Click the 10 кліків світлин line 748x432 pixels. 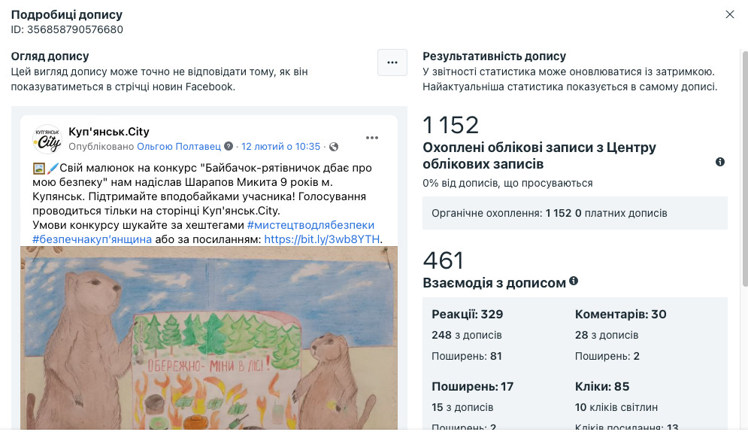coord(616,407)
